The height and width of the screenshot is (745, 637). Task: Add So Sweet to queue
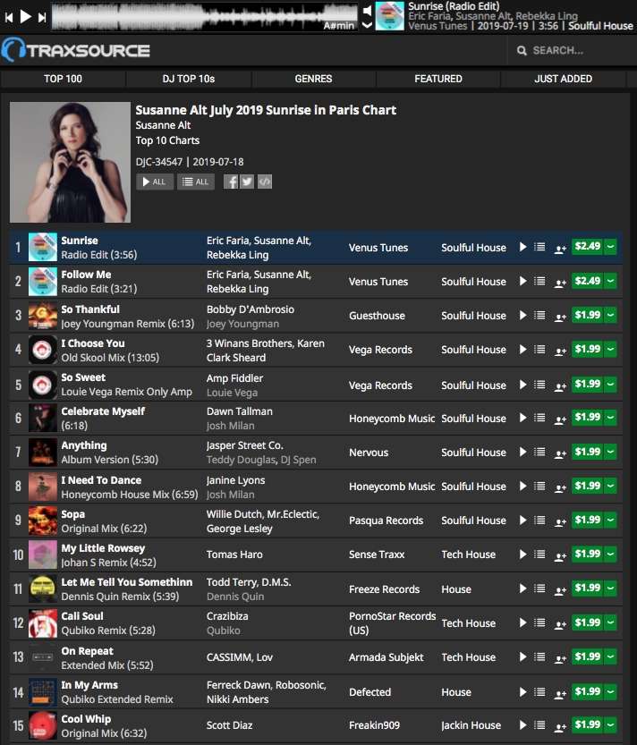pyautogui.click(x=539, y=385)
